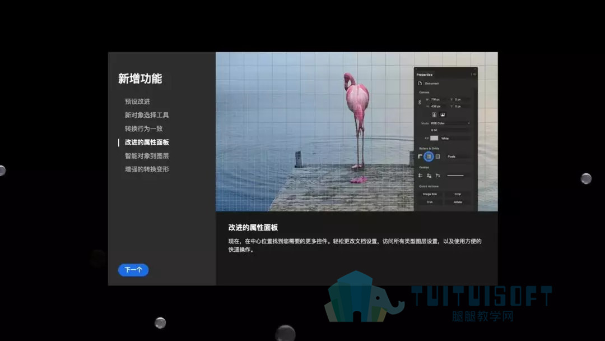Click the blue 下一个 button
605x341 pixels.
click(x=133, y=270)
